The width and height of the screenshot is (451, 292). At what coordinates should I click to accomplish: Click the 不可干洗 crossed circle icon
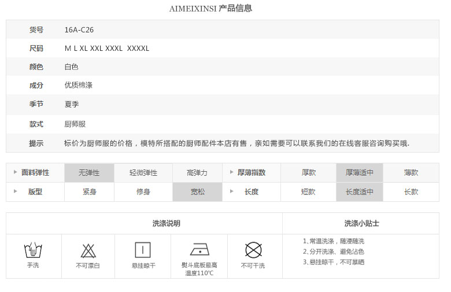253,250
